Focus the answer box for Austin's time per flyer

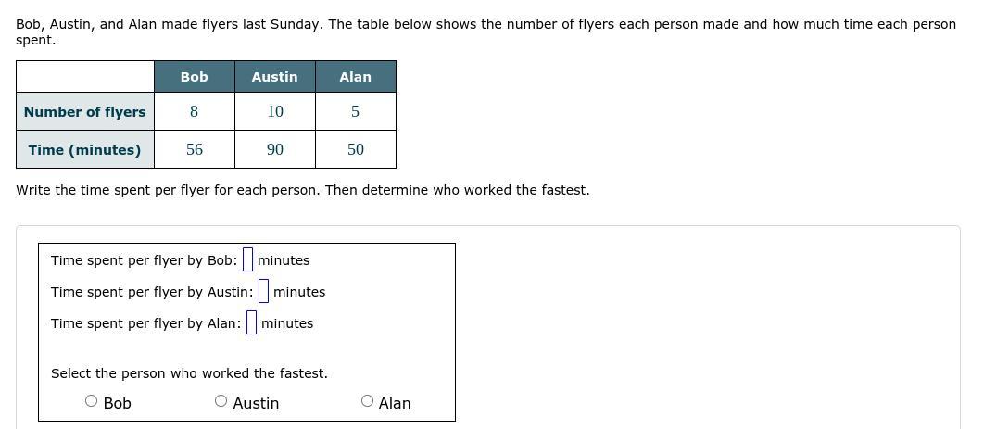click(x=263, y=291)
